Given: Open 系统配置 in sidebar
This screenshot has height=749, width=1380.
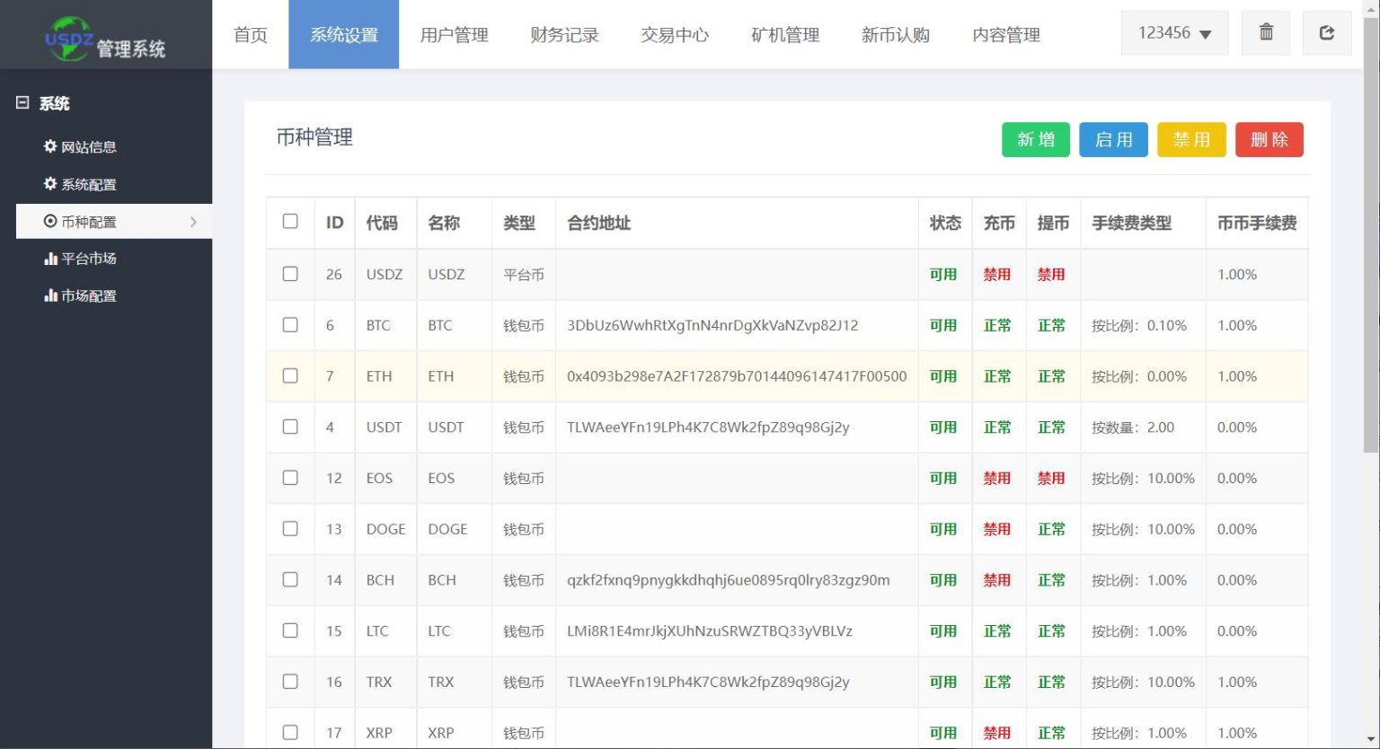Looking at the screenshot, I should [89, 184].
